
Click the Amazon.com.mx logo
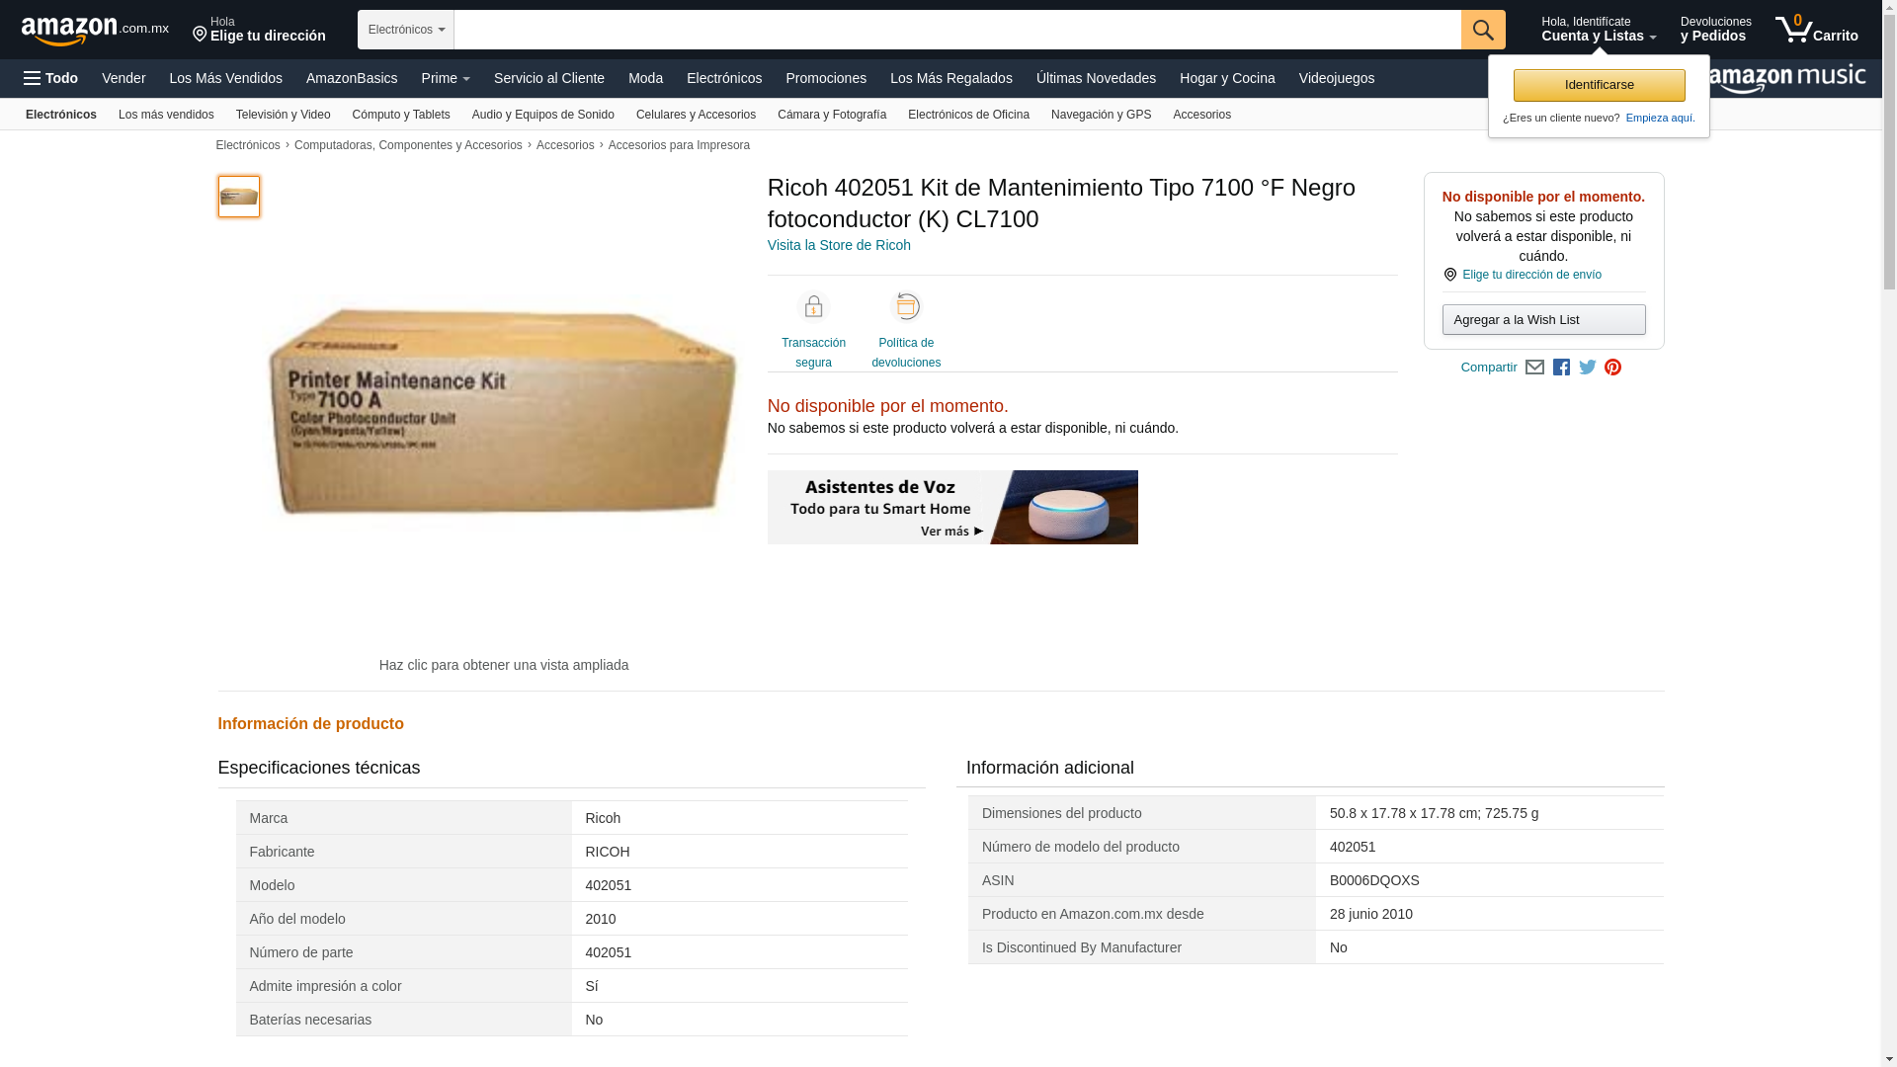[95, 31]
